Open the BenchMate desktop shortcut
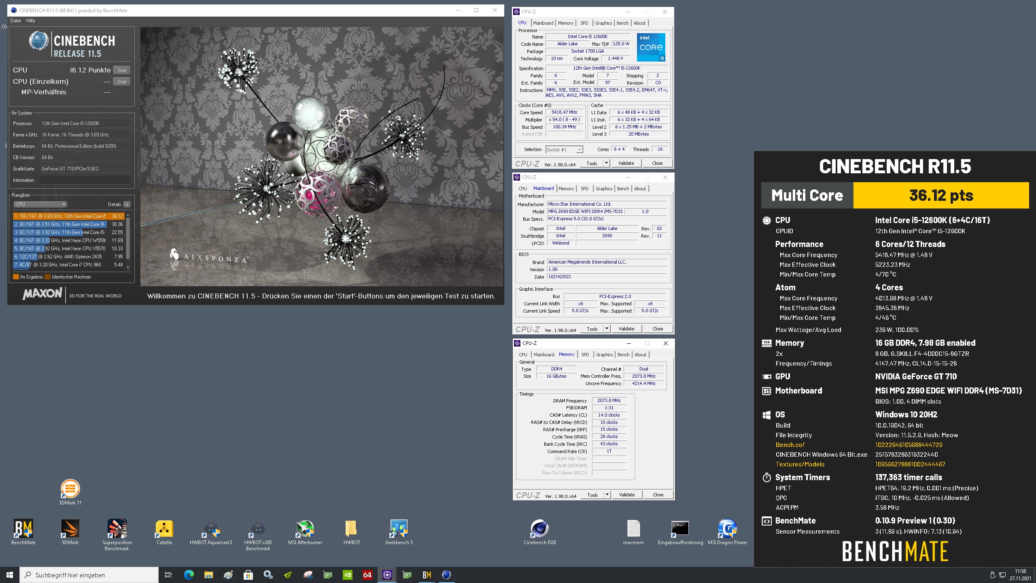The image size is (1036, 583). click(23, 532)
